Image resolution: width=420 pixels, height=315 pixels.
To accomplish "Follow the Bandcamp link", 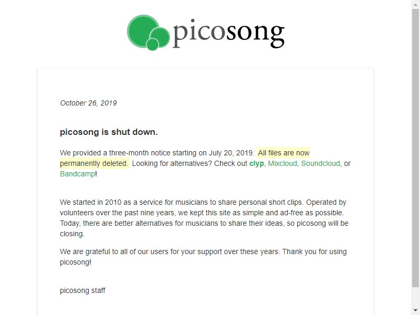I will [77, 174].
